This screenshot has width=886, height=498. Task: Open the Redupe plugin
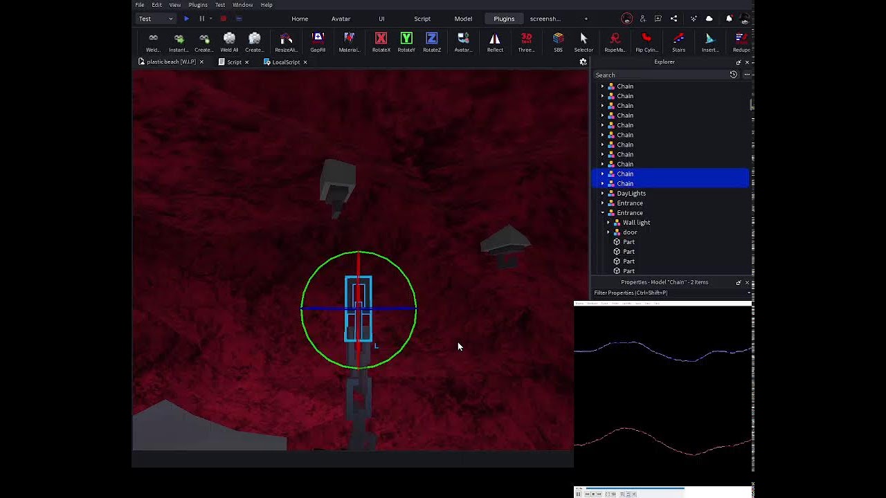tap(741, 42)
